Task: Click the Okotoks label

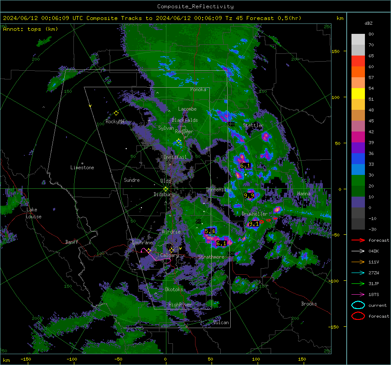Action: tap(174, 289)
